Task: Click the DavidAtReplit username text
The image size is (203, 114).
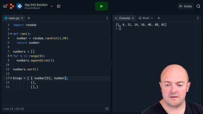Action: 32,8
